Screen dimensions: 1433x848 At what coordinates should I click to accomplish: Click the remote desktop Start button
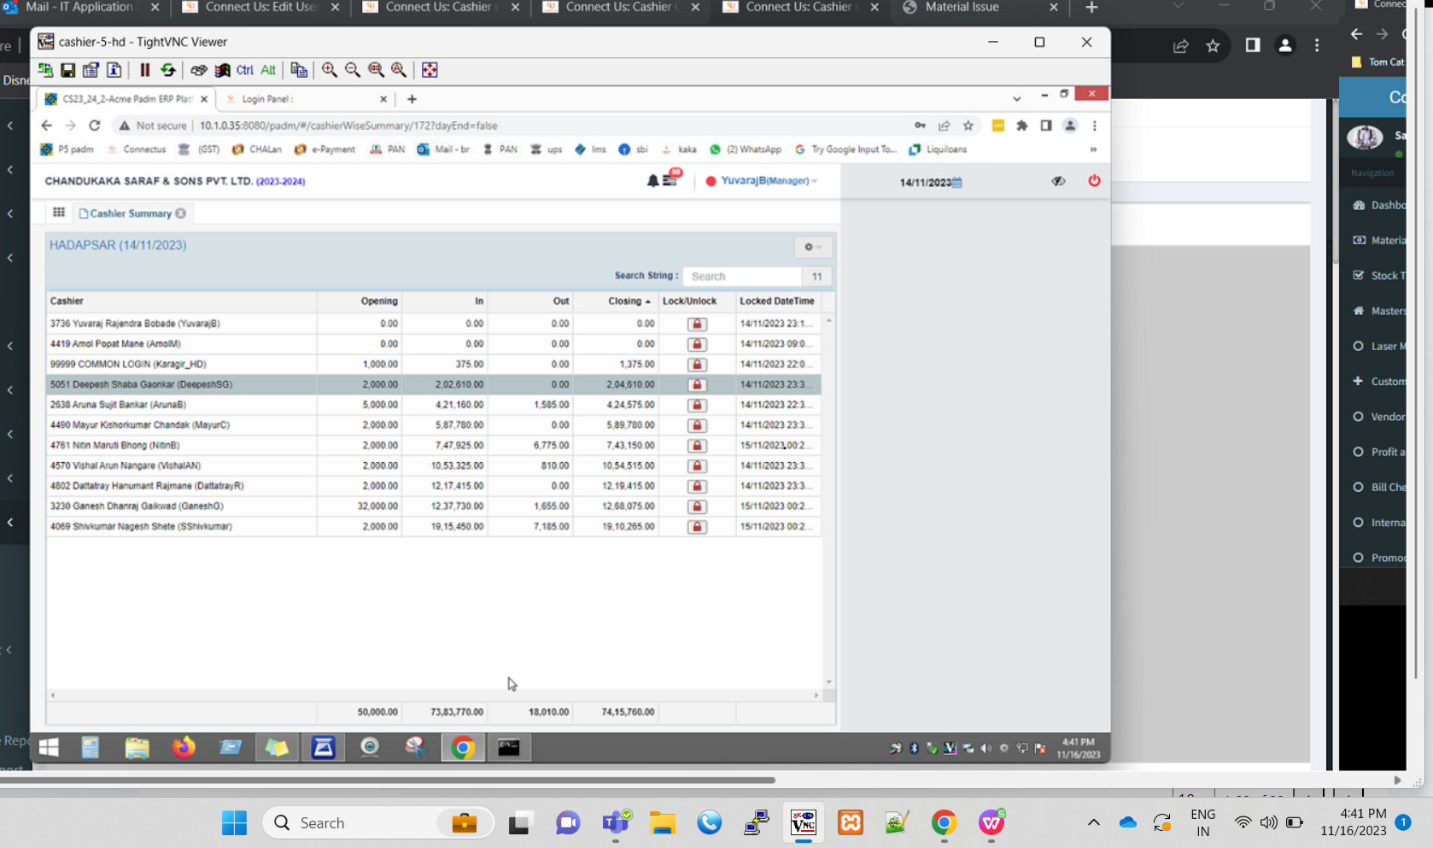[49, 747]
